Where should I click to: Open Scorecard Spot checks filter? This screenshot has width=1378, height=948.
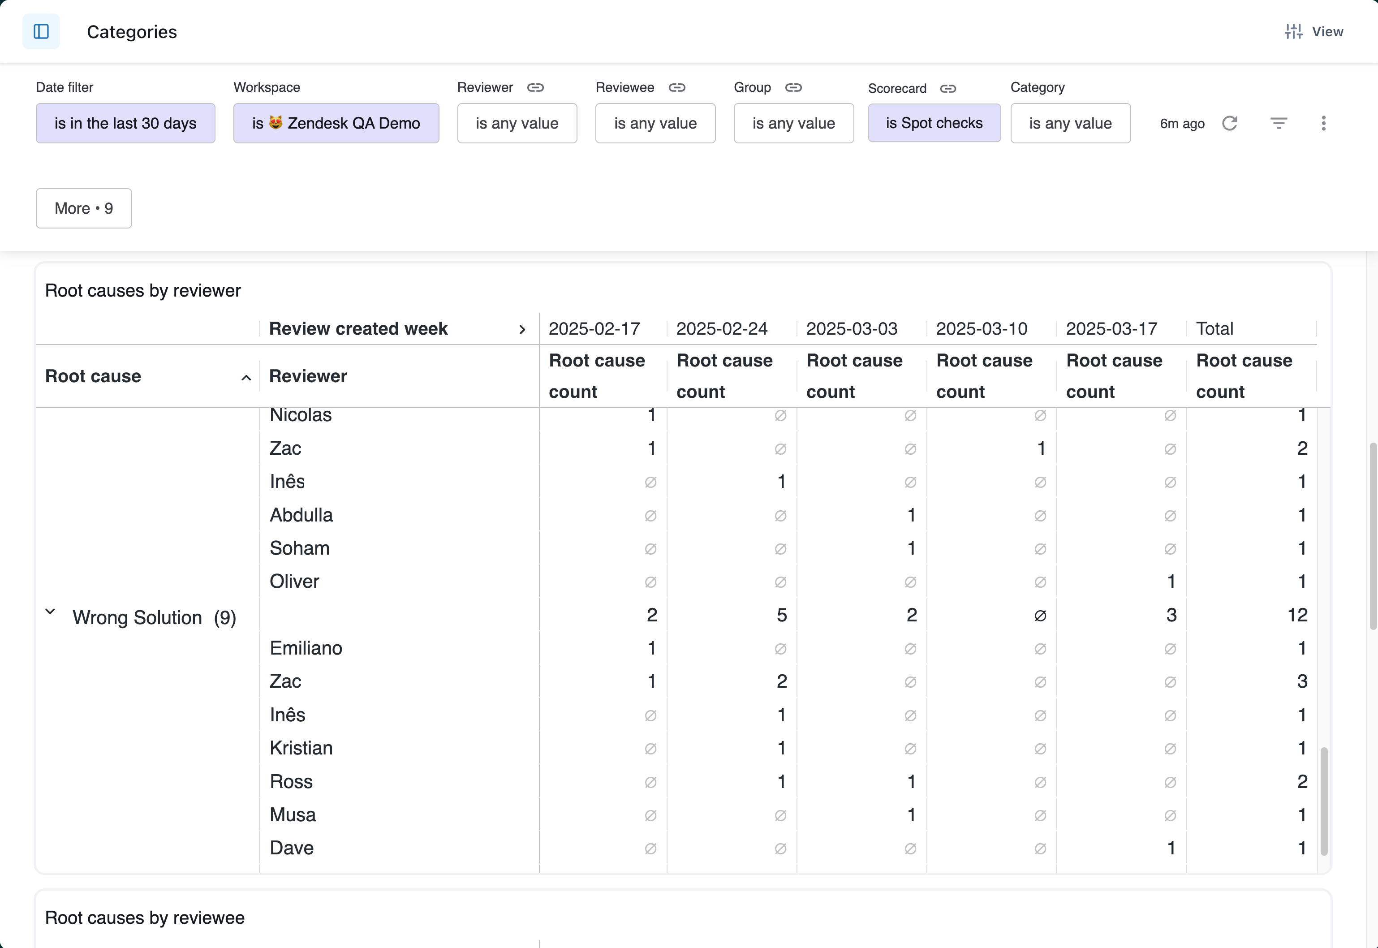[934, 123]
